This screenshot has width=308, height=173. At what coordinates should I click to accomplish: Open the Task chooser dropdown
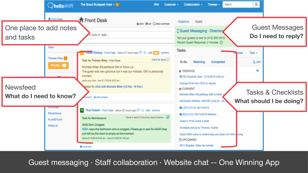253,53
